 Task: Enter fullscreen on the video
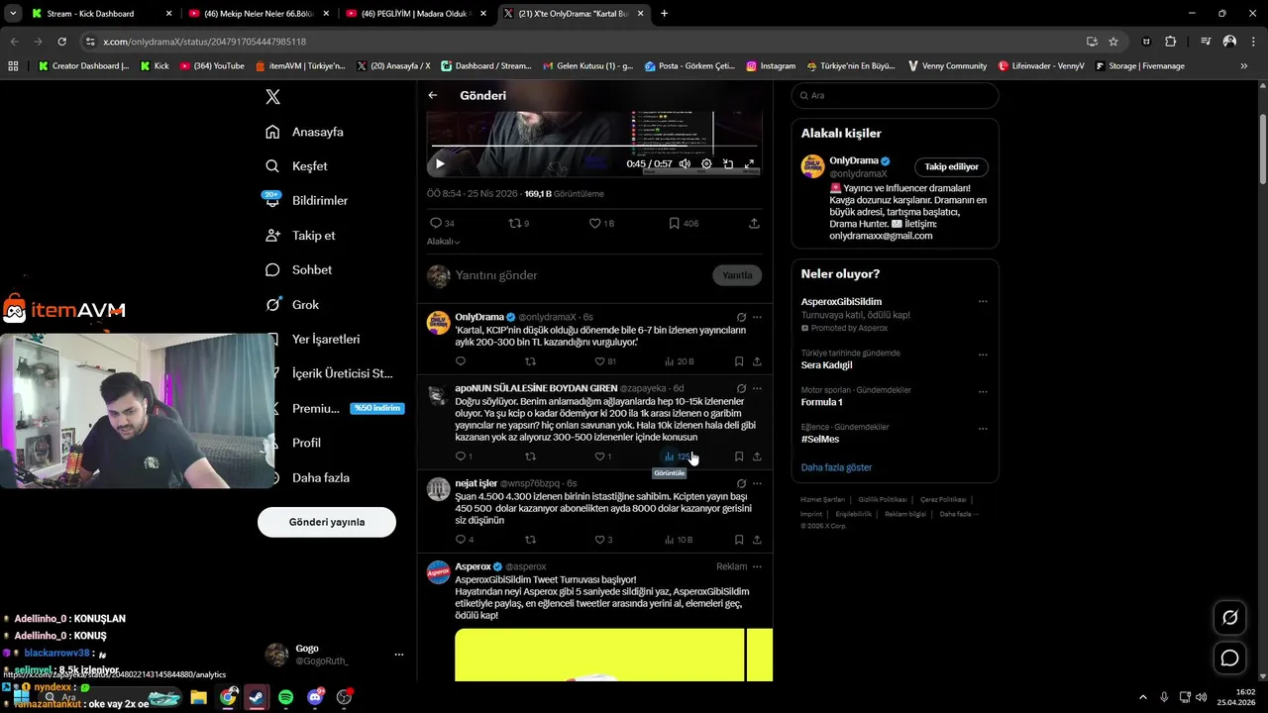point(749,164)
